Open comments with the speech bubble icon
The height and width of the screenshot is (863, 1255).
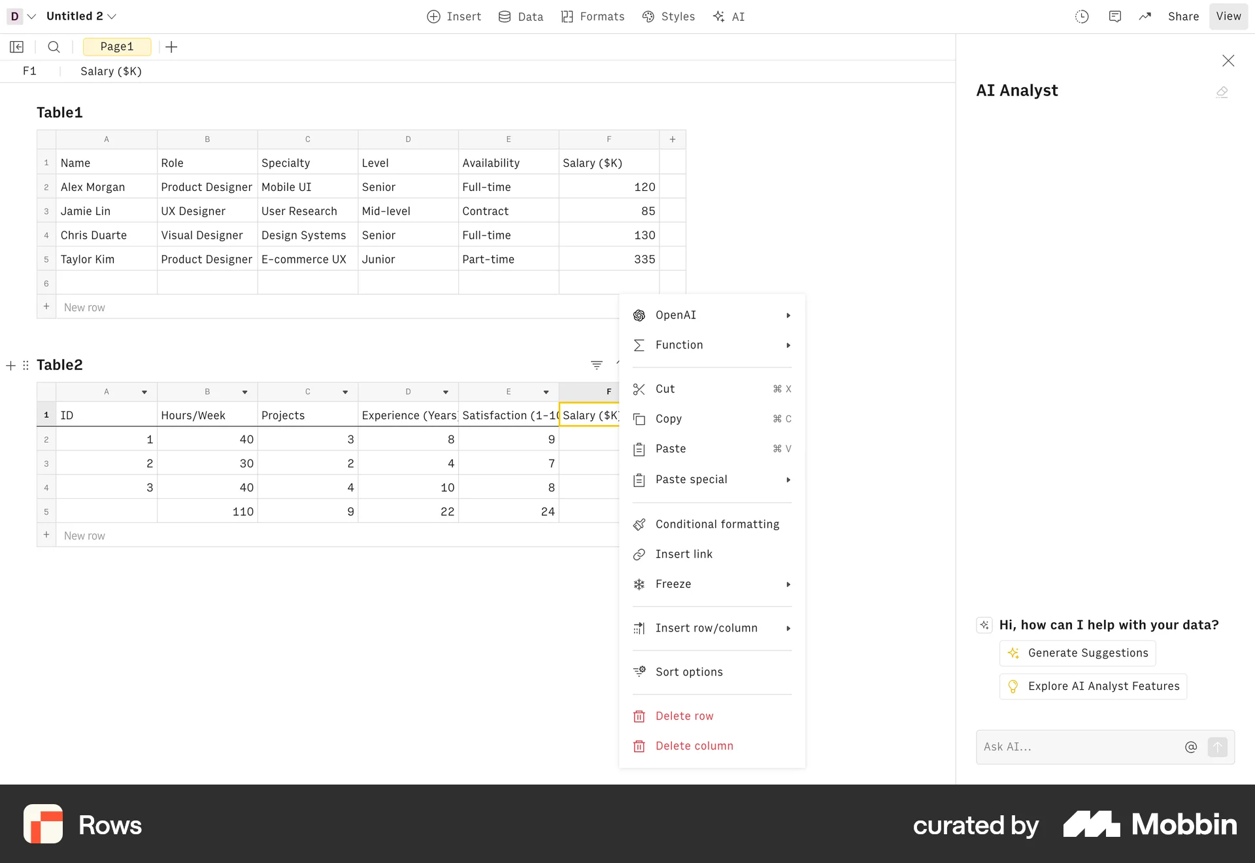(1115, 16)
